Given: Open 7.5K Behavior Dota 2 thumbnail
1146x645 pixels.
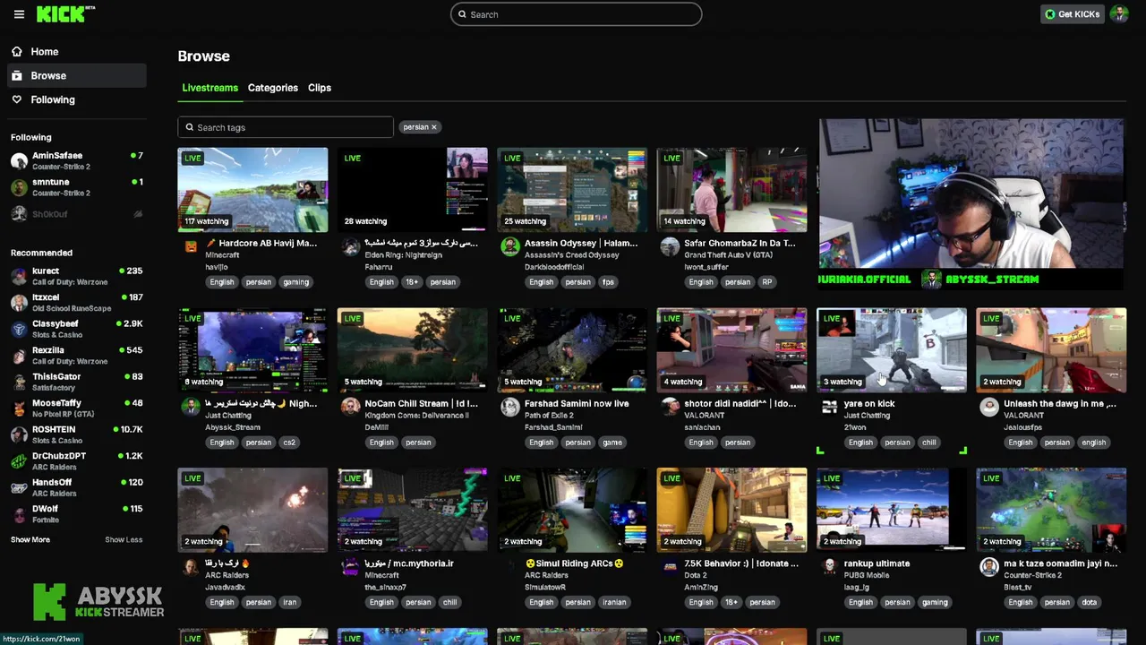Looking at the screenshot, I should (731, 511).
